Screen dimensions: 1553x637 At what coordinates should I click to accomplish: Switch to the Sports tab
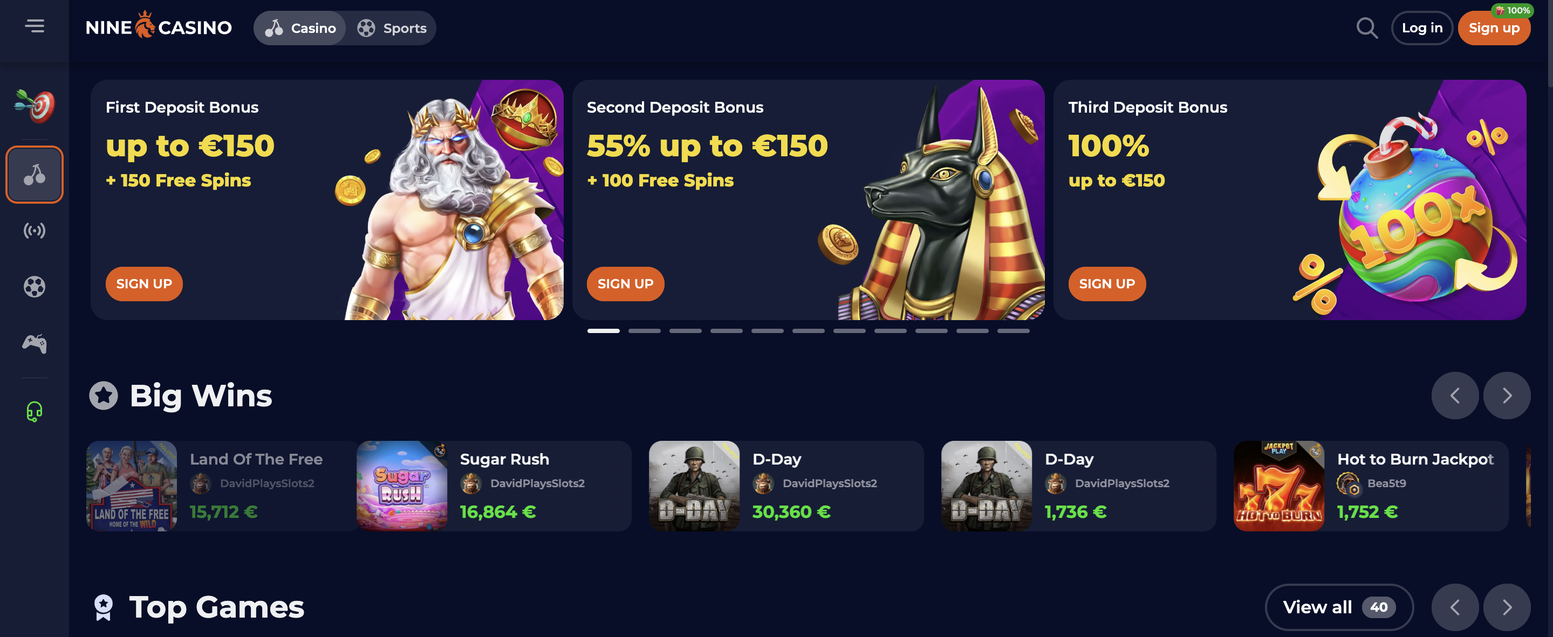[392, 27]
